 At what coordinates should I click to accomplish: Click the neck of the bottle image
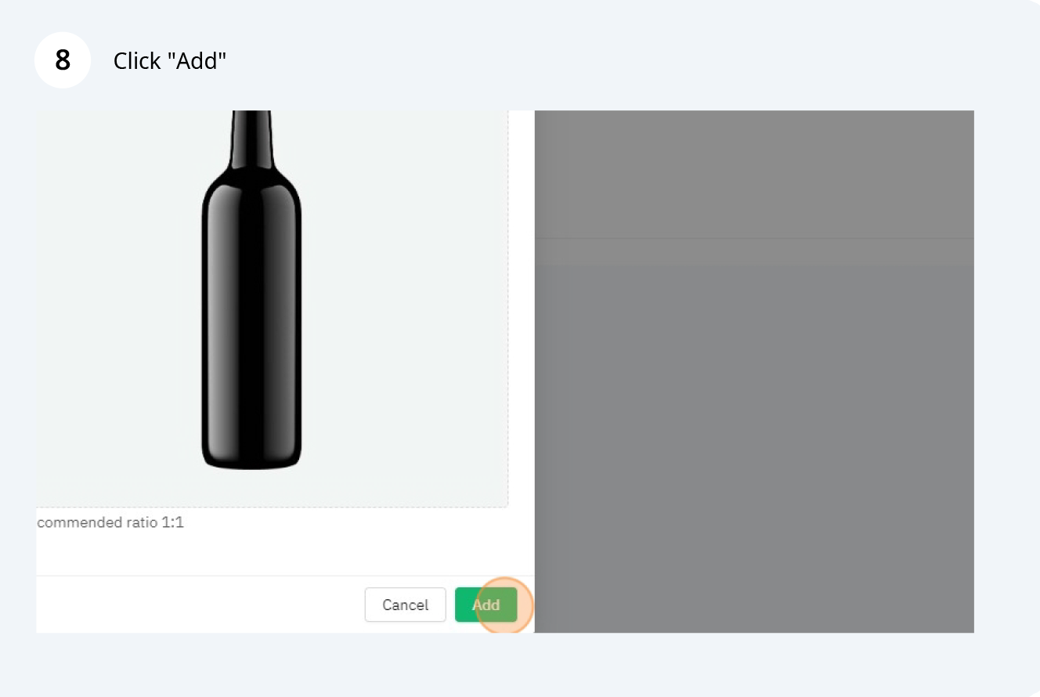tap(251, 137)
